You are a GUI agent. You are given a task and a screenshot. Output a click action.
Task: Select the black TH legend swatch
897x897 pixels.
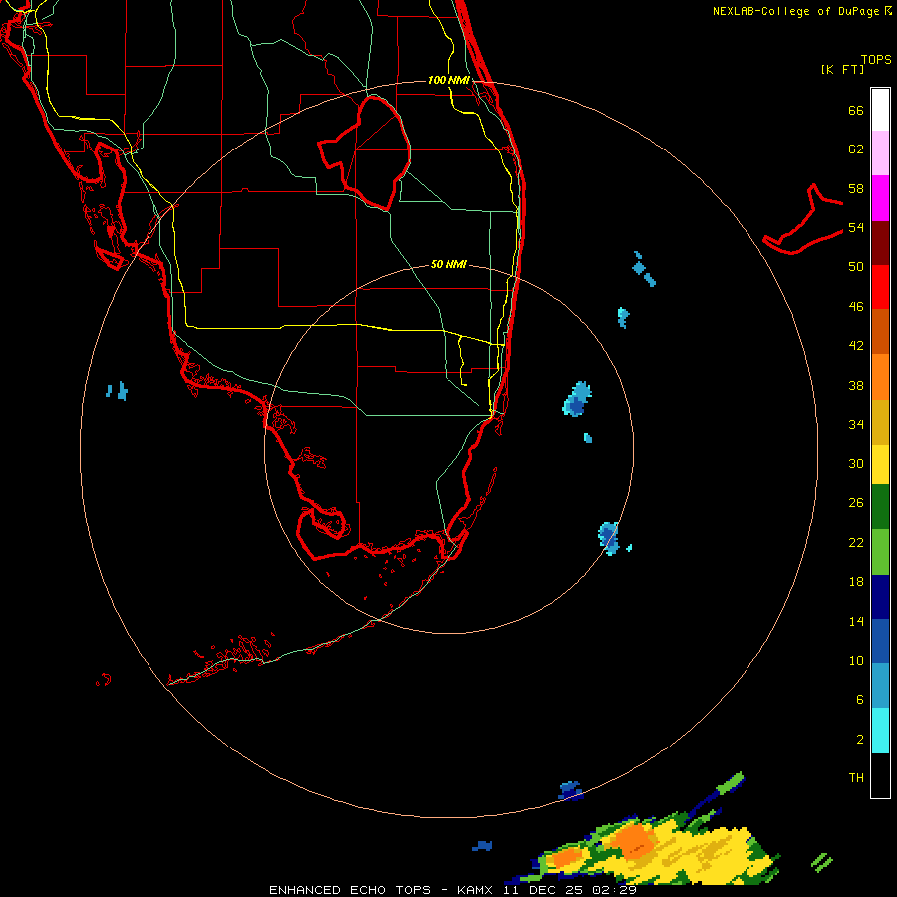click(x=880, y=775)
